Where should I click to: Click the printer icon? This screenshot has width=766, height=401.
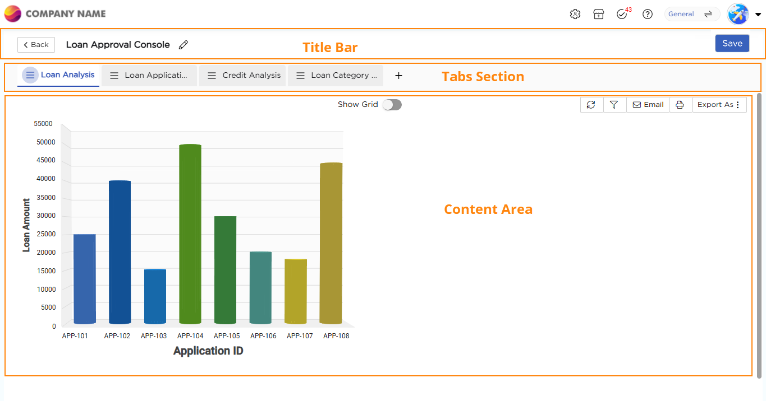pyautogui.click(x=680, y=105)
